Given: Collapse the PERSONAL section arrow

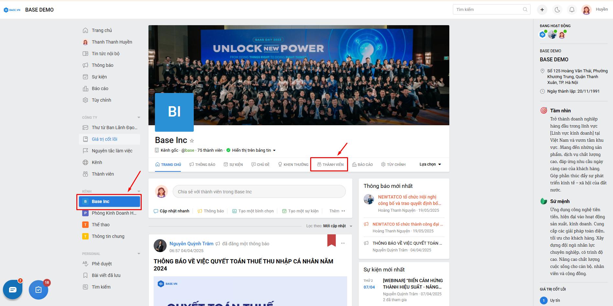Looking at the screenshot, I should pyautogui.click(x=139, y=254).
